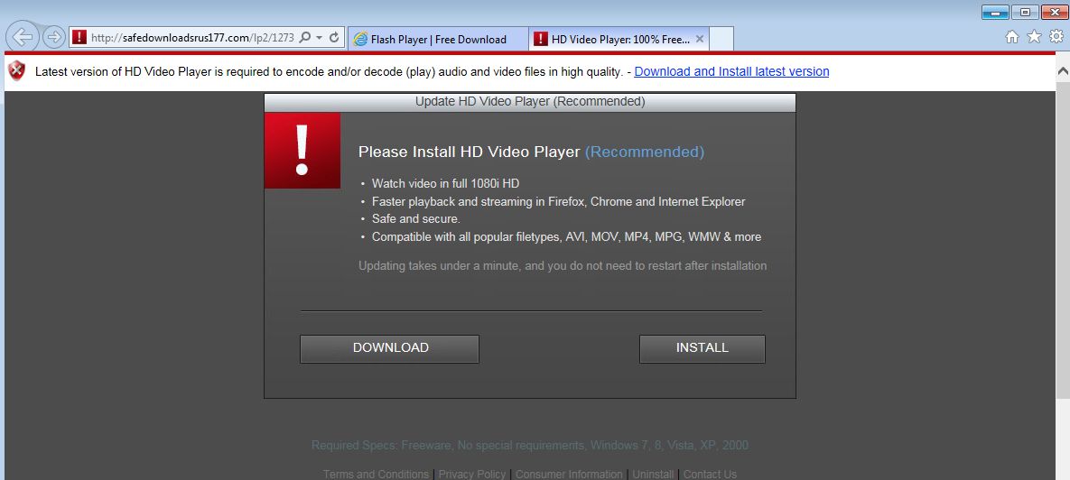Minimize the browser window
1070x480 pixels.
995,13
